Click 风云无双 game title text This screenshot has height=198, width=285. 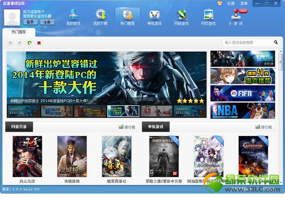[27, 181]
